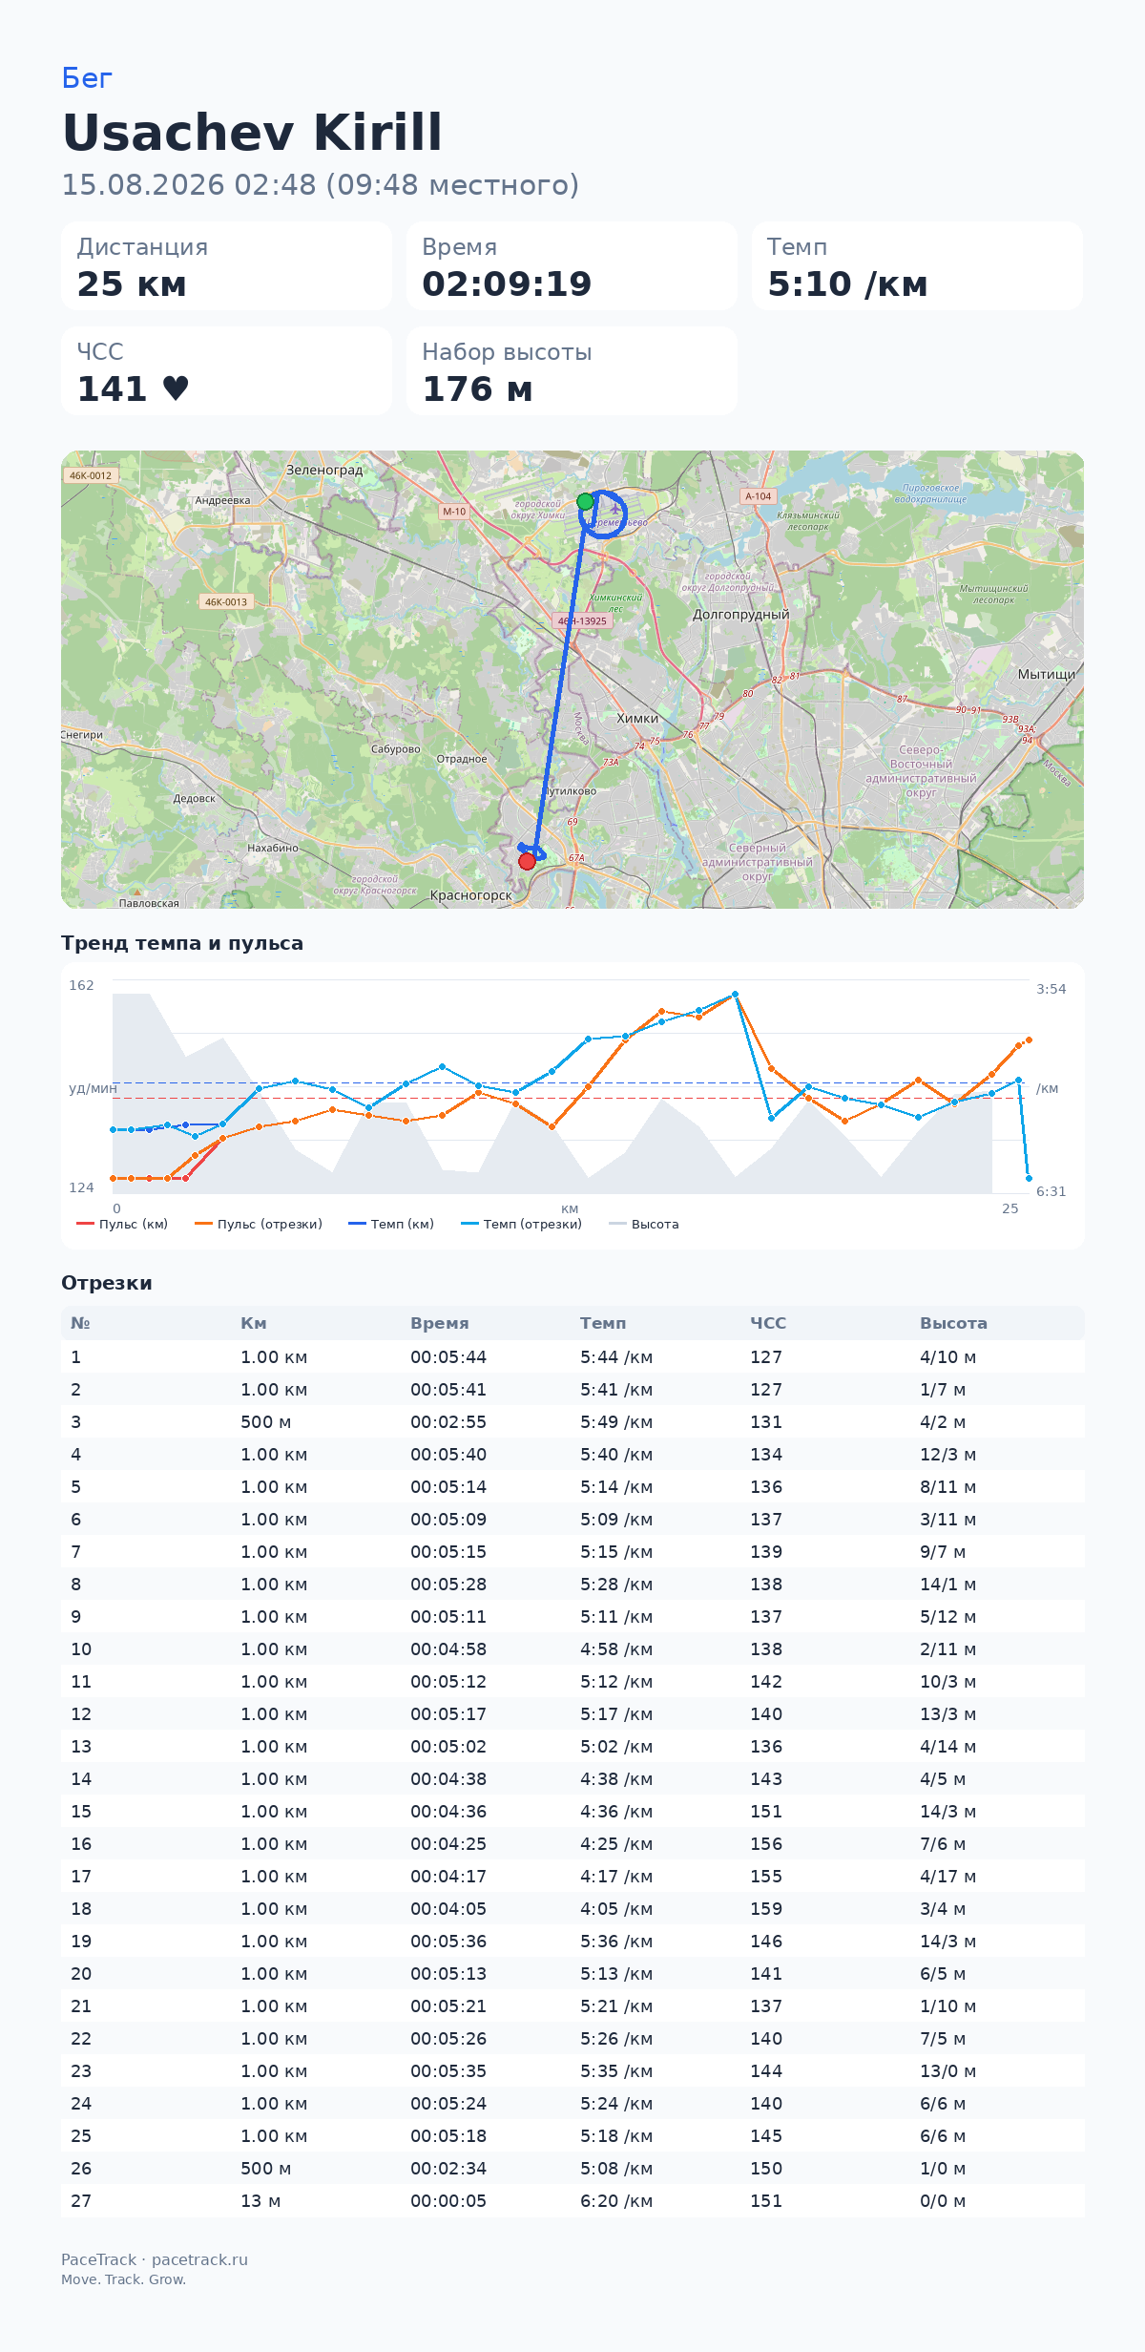This screenshot has width=1145, height=2352.
Task: Select 500 м distance in row 26
Action: 266,2169
